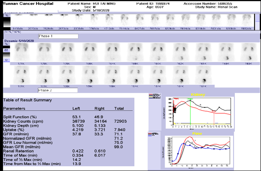Click the Flow chart curve legend
Image resolution: width=261 pixels, height=171 pixels.
coord(154,134)
